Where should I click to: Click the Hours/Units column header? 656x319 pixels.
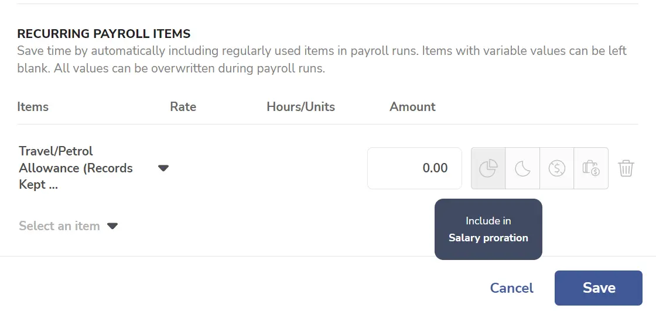click(301, 107)
